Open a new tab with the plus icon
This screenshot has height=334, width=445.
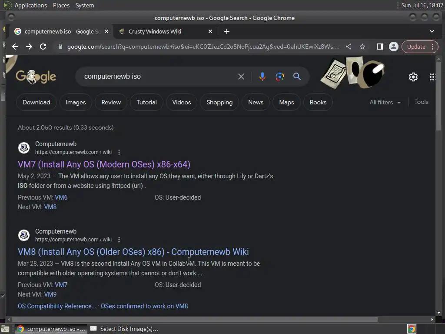pyautogui.click(x=227, y=31)
